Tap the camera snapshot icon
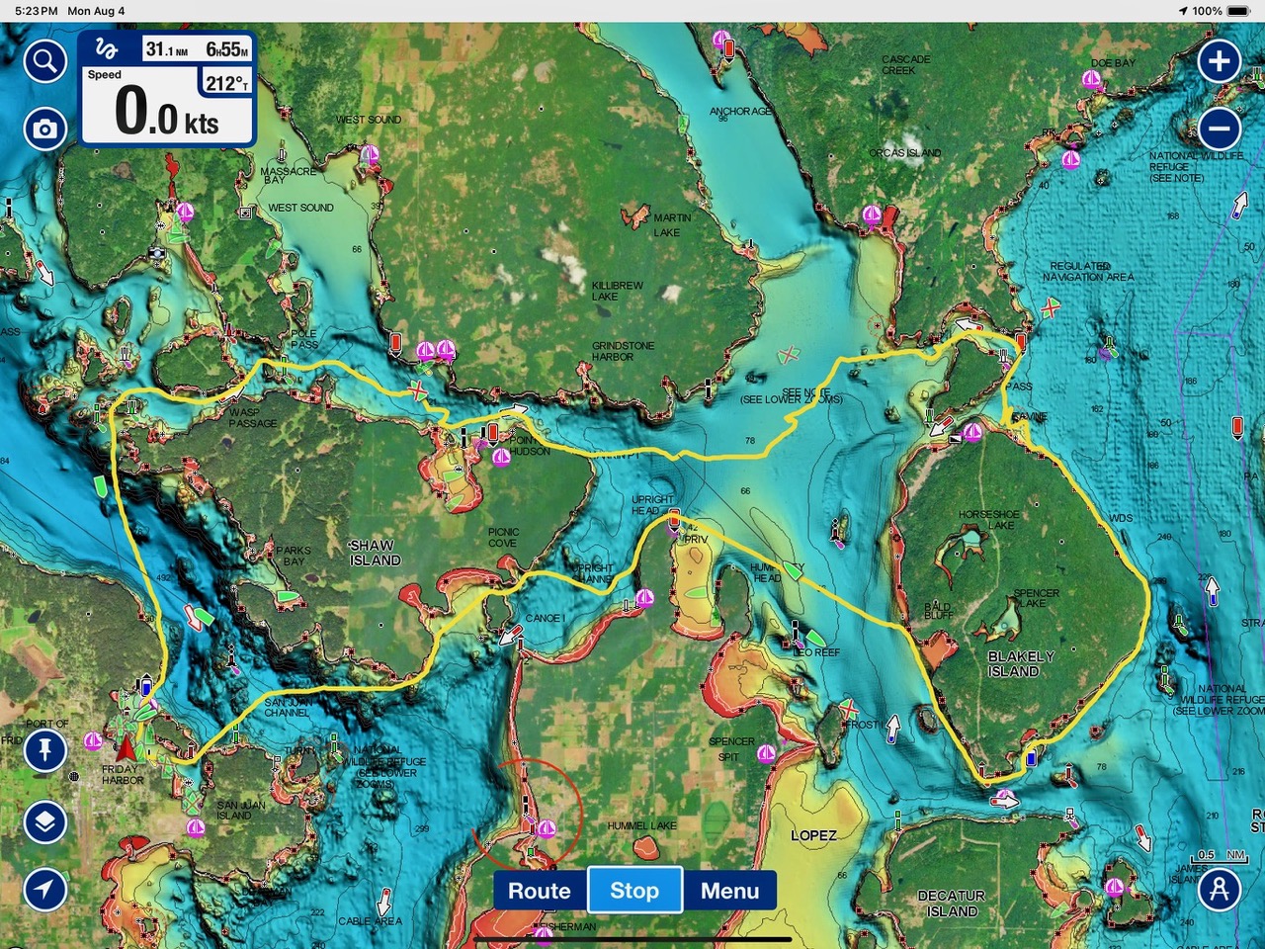Image resolution: width=1265 pixels, height=949 pixels. click(x=44, y=129)
